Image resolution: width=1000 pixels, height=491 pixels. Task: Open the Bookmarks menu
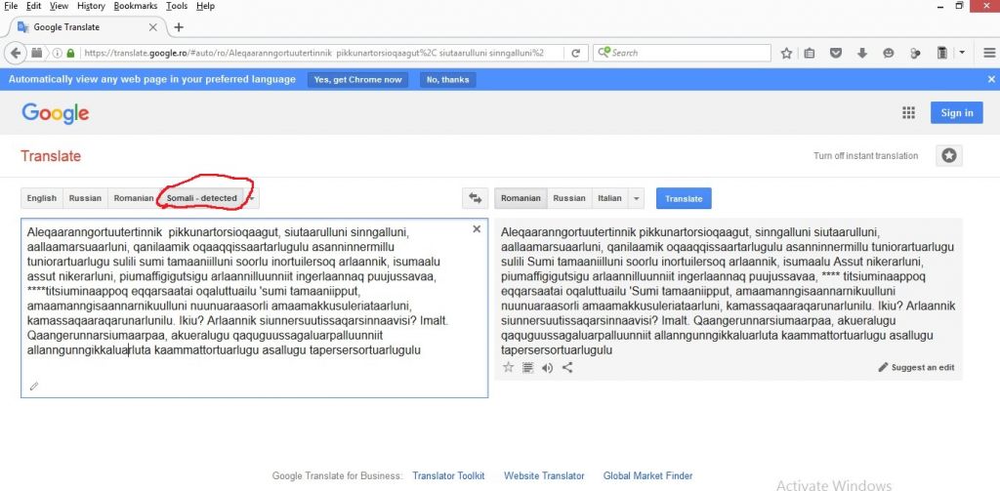(137, 6)
